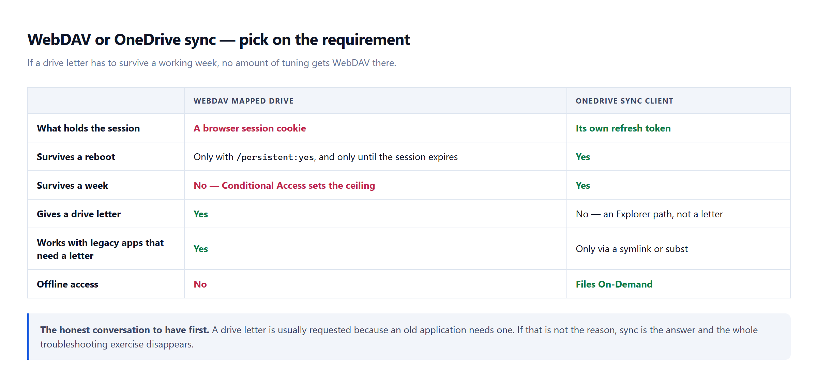The height and width of the screenshot is (387, 818).
Task: Click 'No — an Explorer path, not a letter'
Action: click(x=649, y=214)
